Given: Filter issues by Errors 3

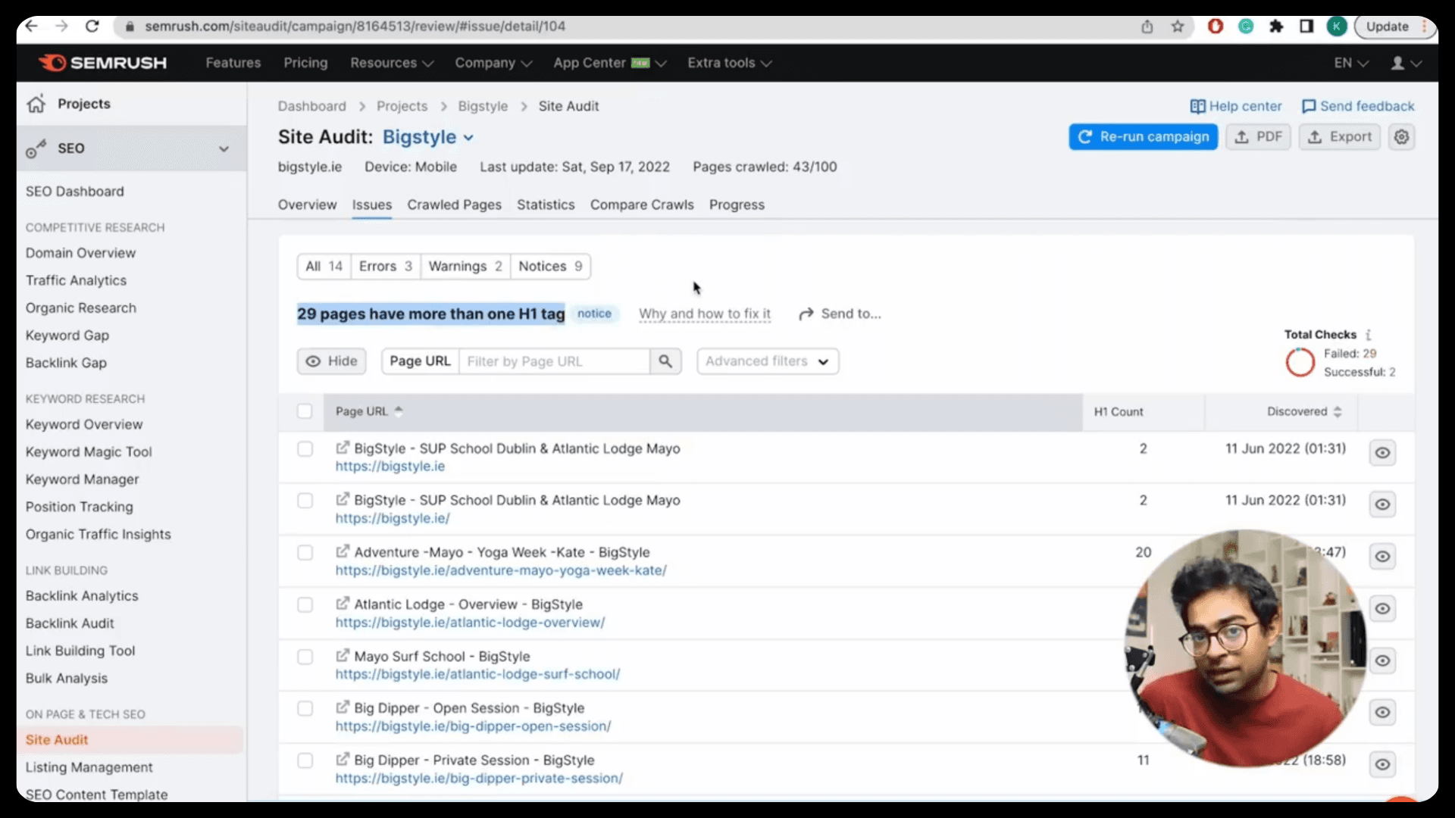Looking at the screenshot, I should click(385, 267).
